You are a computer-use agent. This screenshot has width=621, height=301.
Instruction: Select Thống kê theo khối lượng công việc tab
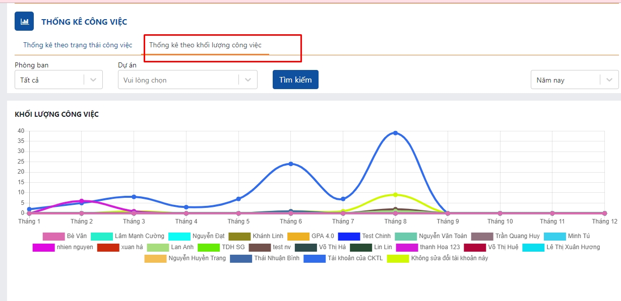tap(205, 45)
